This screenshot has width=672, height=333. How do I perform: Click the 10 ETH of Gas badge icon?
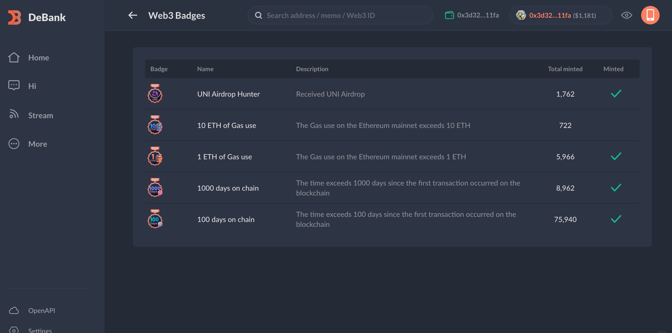155,125
